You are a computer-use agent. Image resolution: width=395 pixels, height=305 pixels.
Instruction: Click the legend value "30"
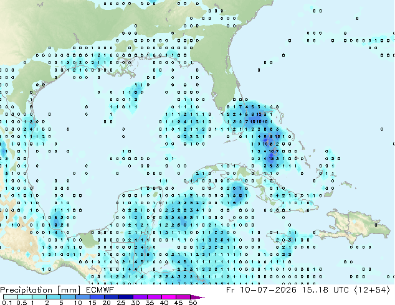(135, 303)
